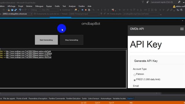
Task: Open the Debug configuration dropdown
Action: click(x=36, y=10)
